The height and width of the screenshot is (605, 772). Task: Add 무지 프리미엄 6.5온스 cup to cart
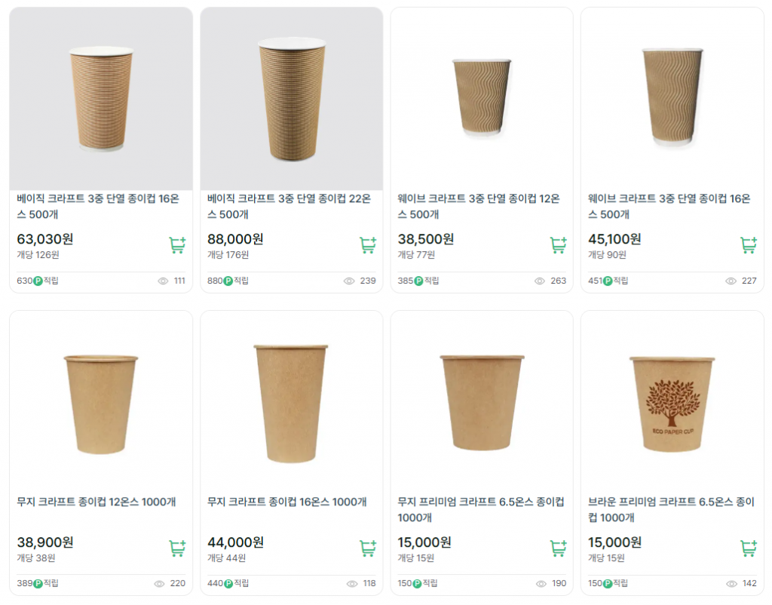[559, 548]
